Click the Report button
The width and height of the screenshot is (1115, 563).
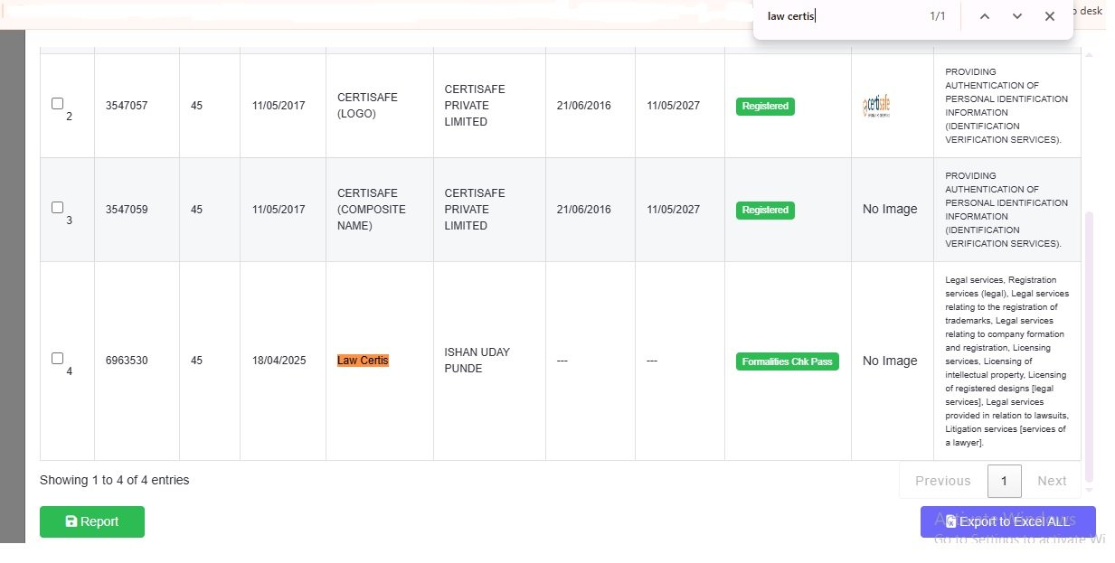92,521
